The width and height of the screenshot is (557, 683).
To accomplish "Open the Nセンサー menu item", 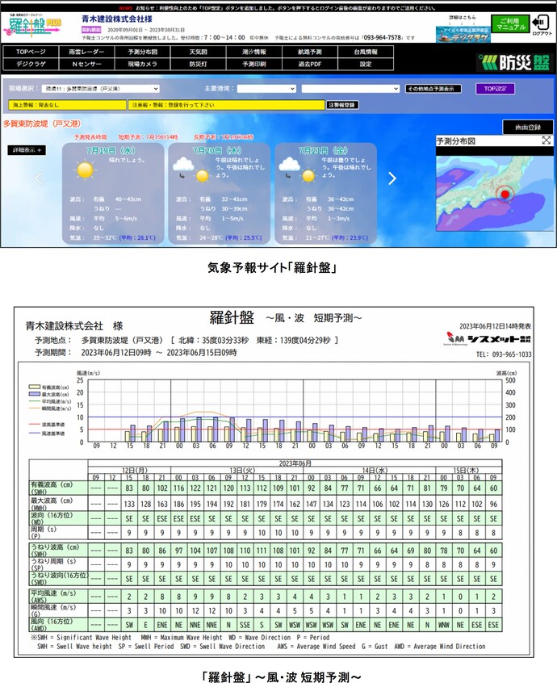I will pyautogui.click(x=86, y=64).
